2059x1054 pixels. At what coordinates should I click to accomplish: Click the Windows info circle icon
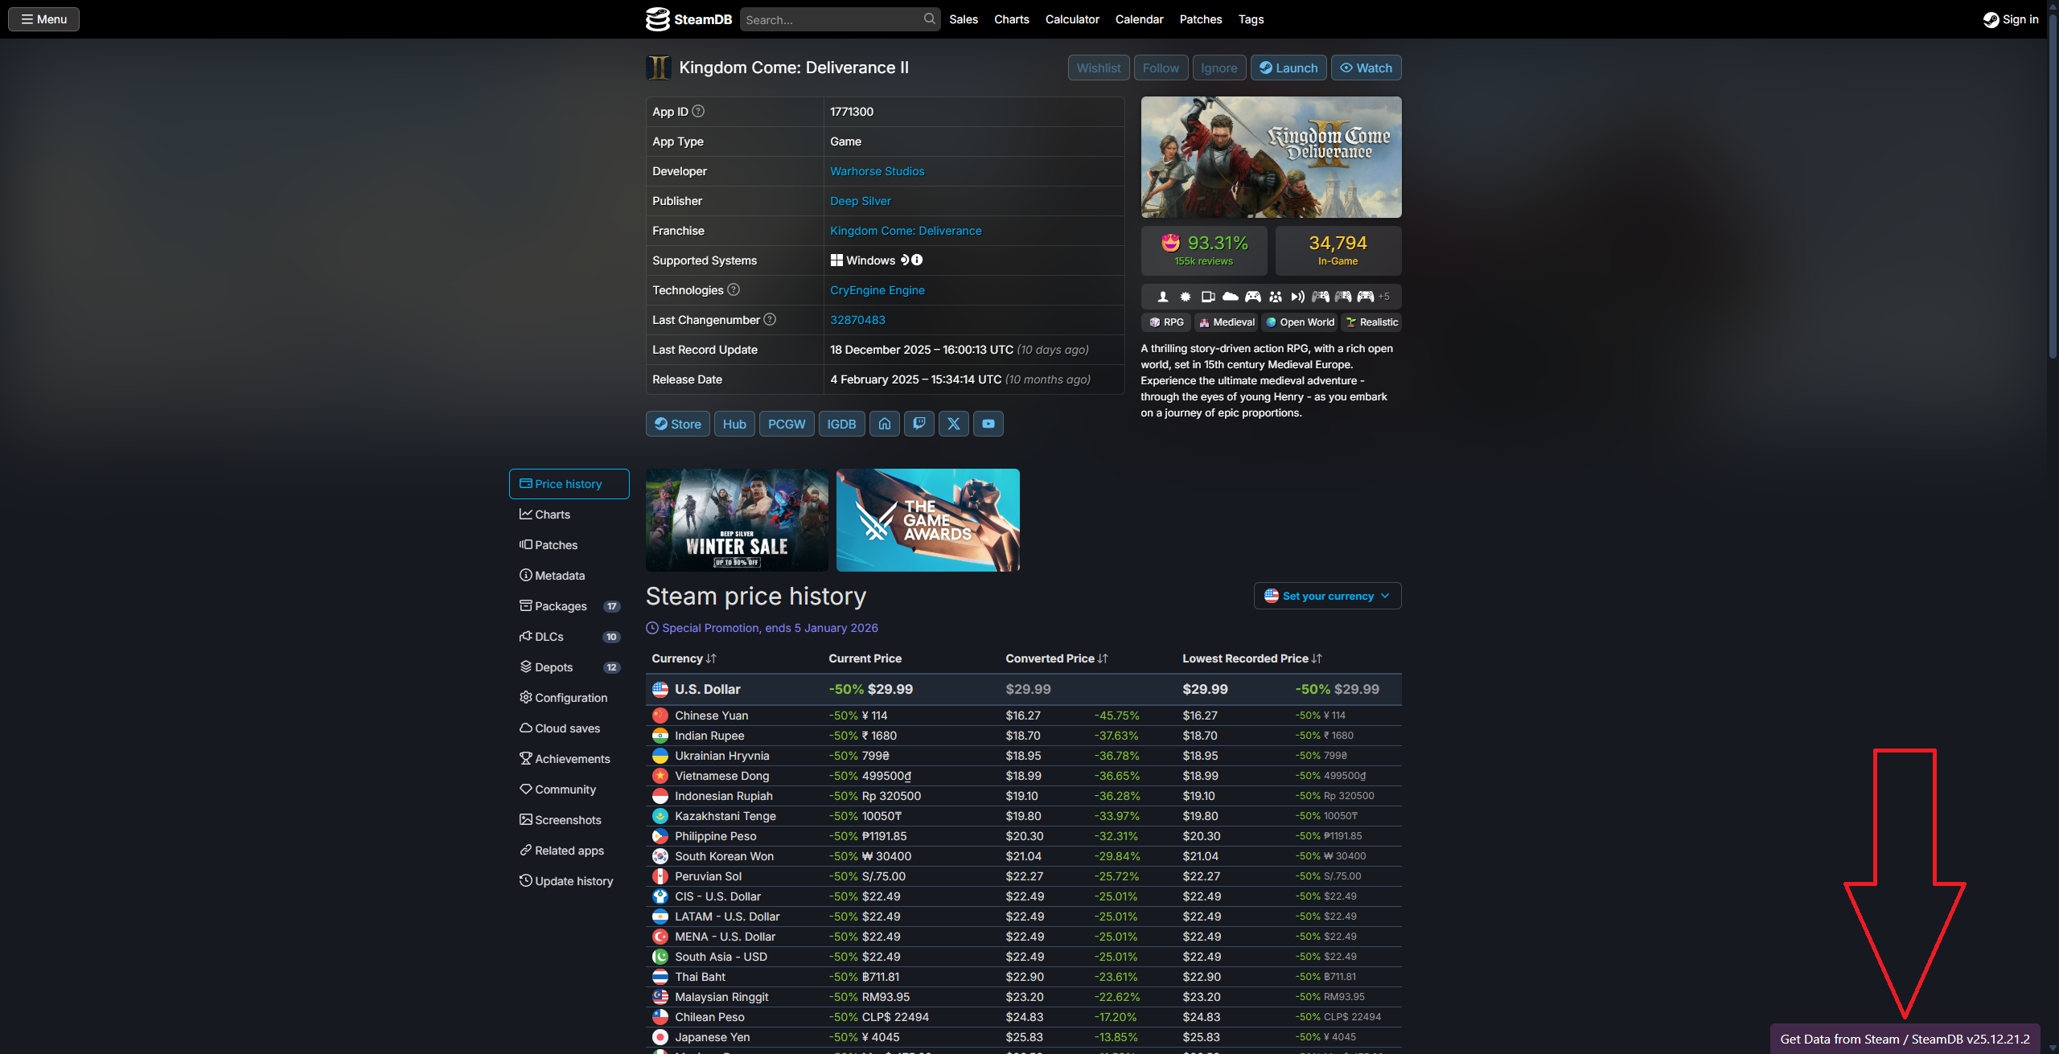tap(917, 260)
